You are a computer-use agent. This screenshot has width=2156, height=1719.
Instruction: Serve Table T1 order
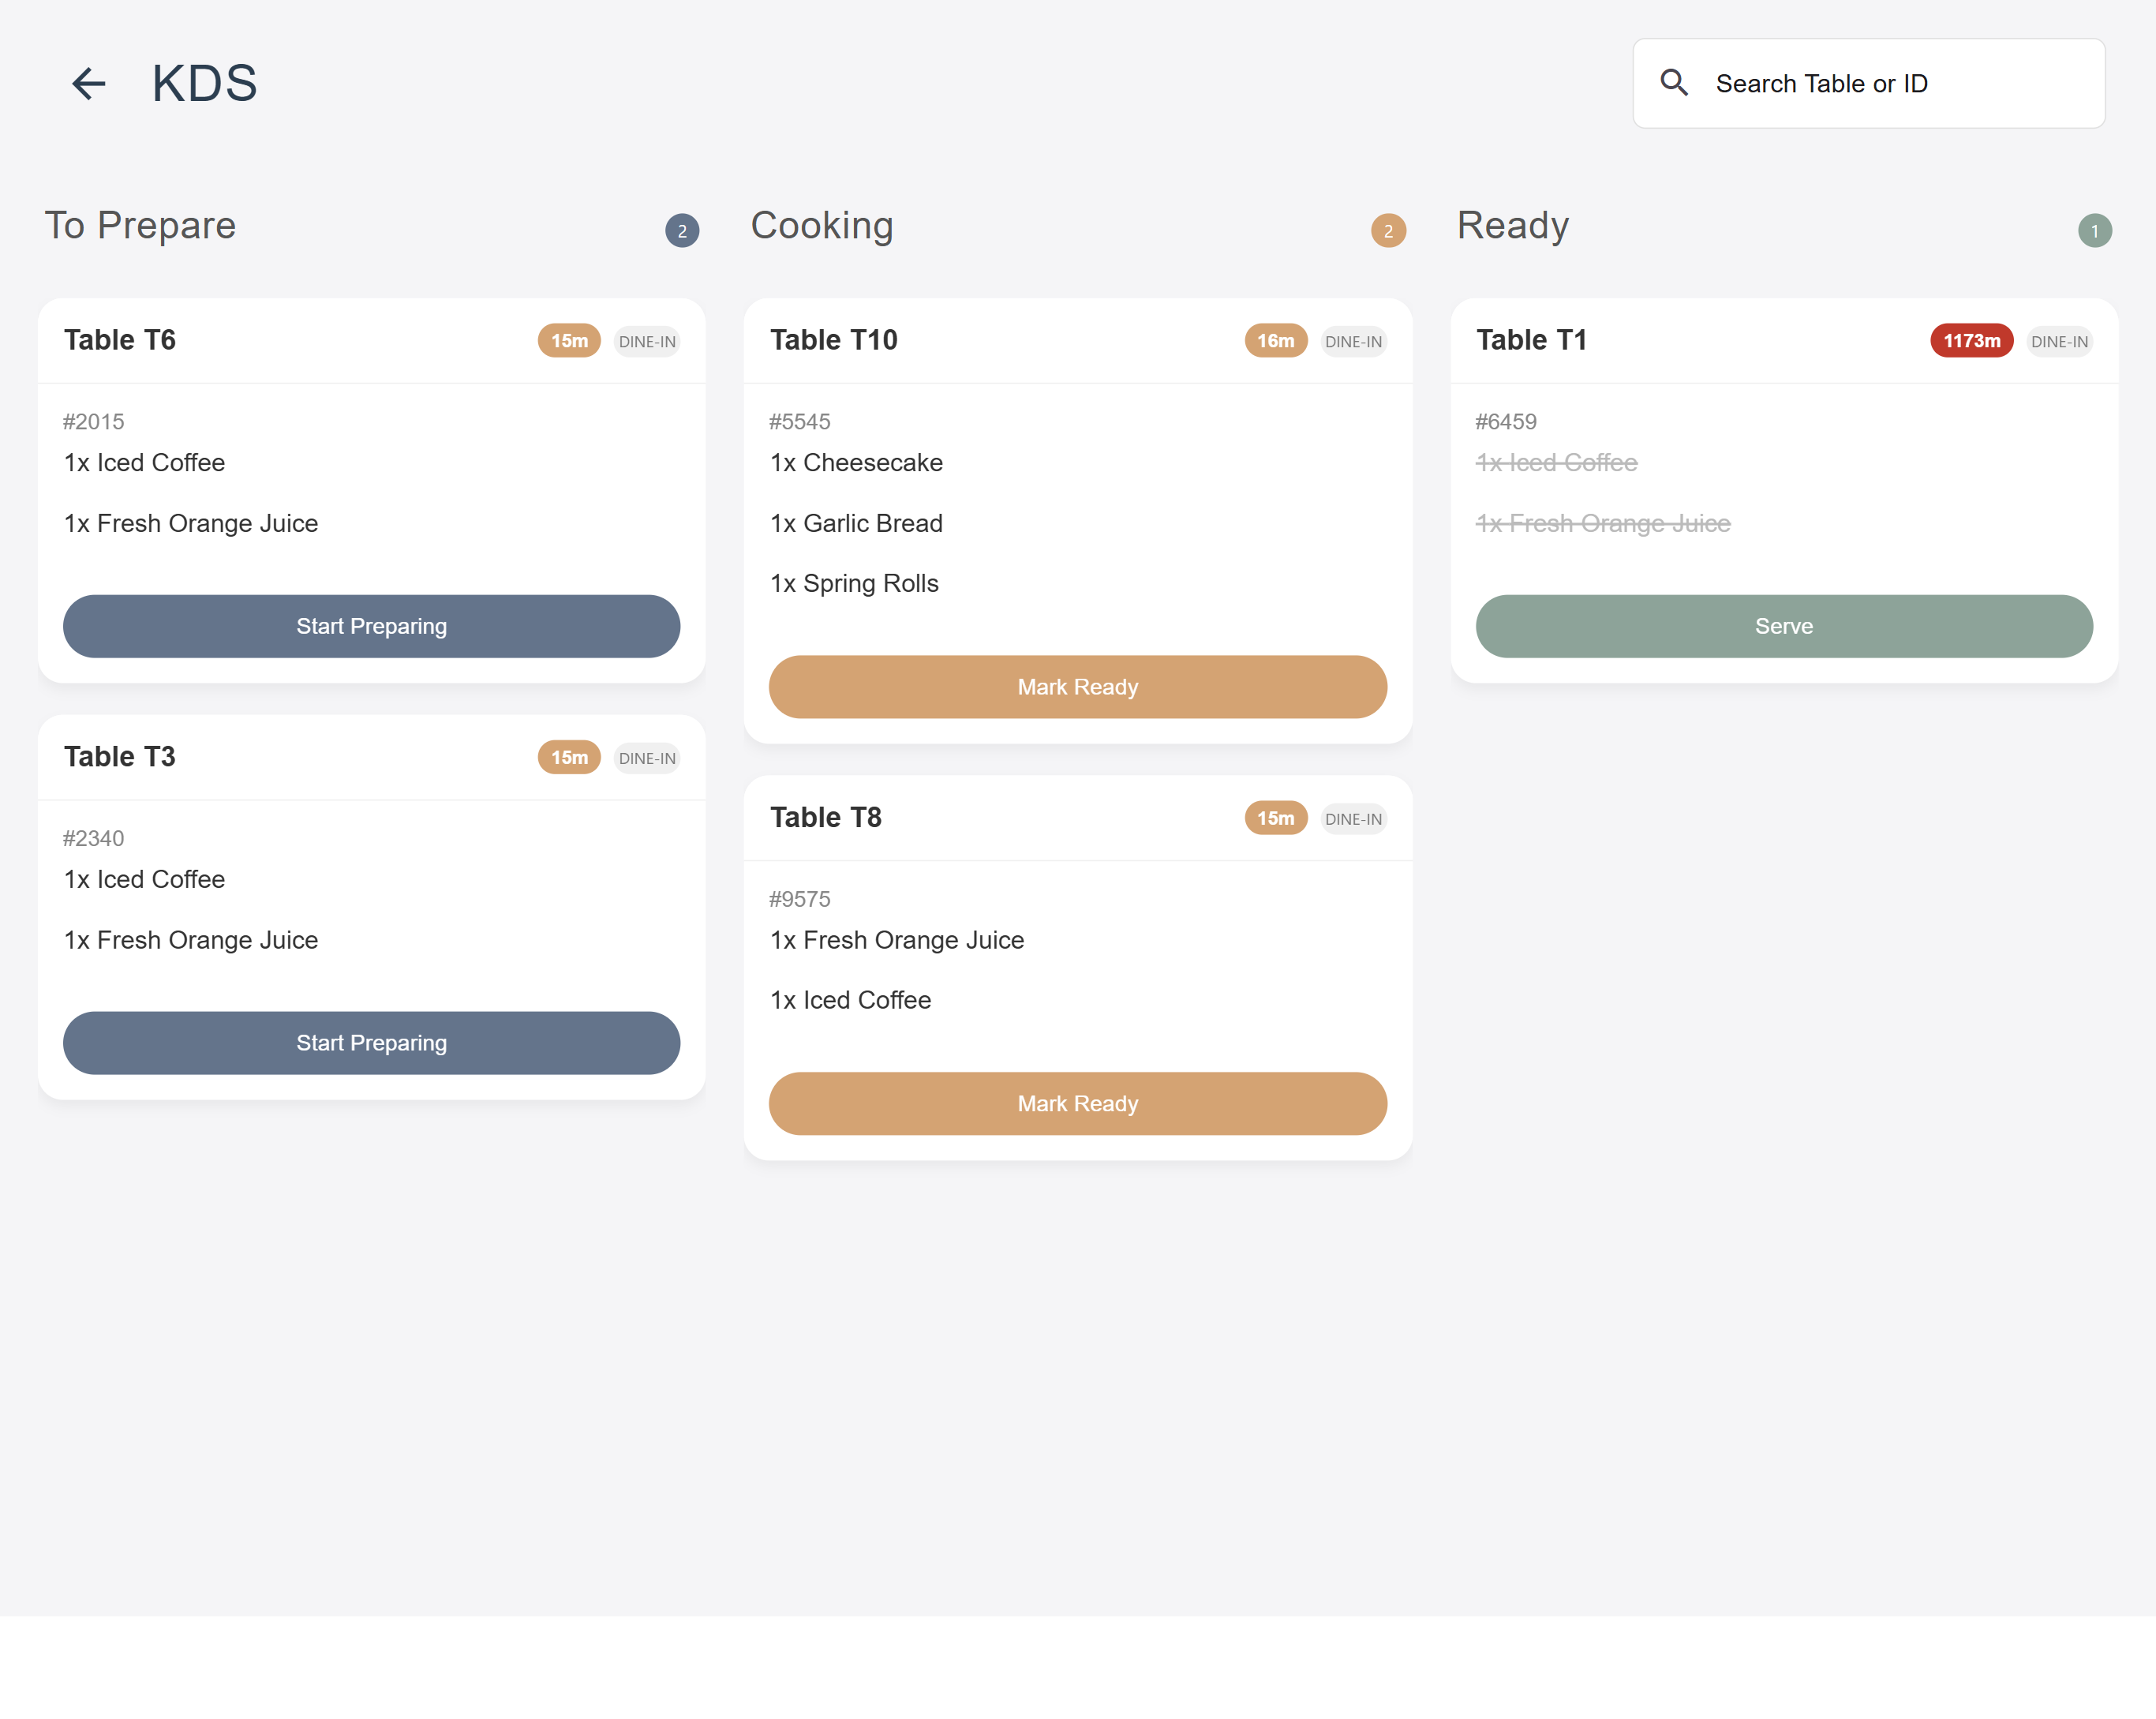1783,626
